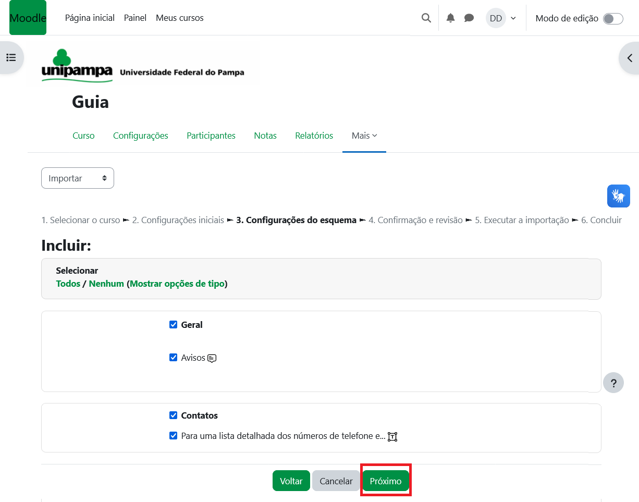Open the notifications bell
The height and width of the screenshot is (502, 639).
pyautogui.click(x=451, y=18)
